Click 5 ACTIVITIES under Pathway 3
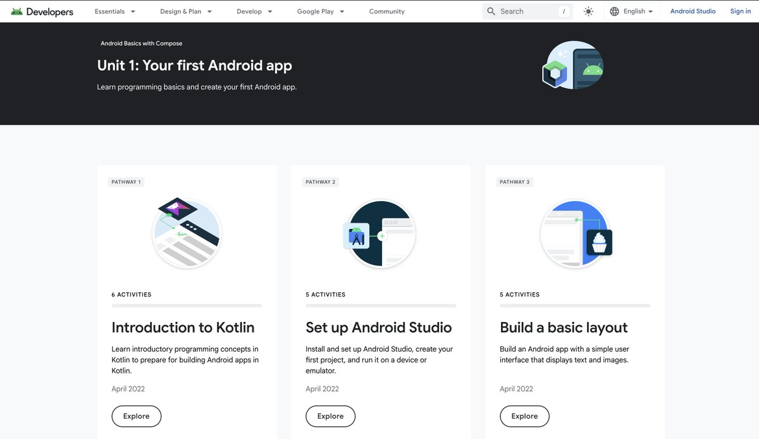This screenshot has height=439, width=759. pos(520,295)
